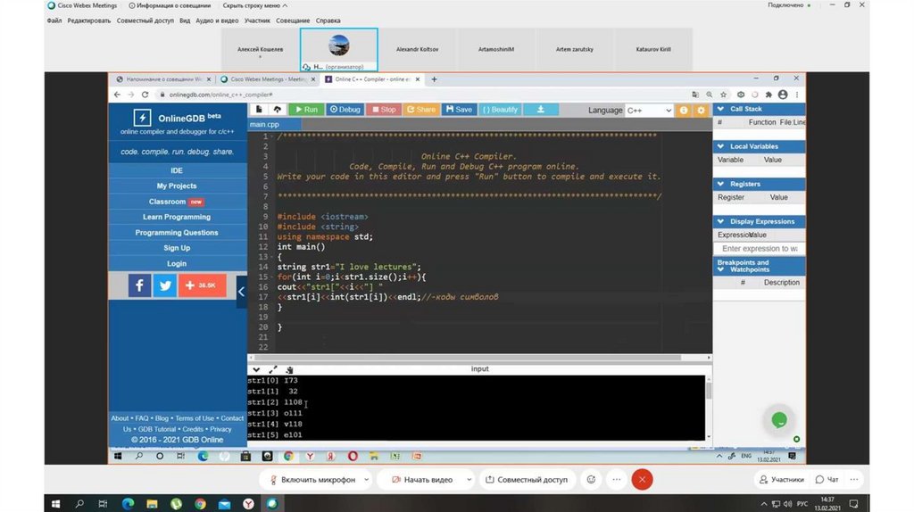Click the New File icon in OnlineGDB
This screenshot has height=512, width=914.
click(x=259, y=110)
